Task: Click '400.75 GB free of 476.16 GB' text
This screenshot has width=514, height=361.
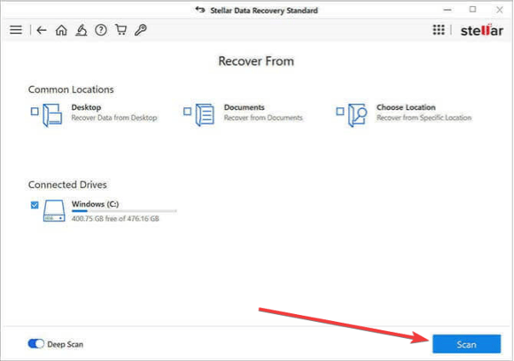Action: [116, 219]
